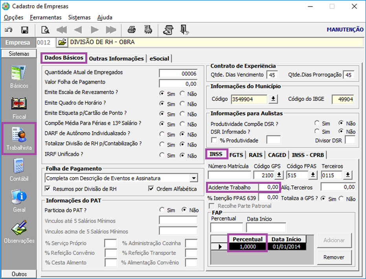This screenshot has width=366, height=279.
Task: Click the save floppy disk icon
Action: click(x=25, y=30)
